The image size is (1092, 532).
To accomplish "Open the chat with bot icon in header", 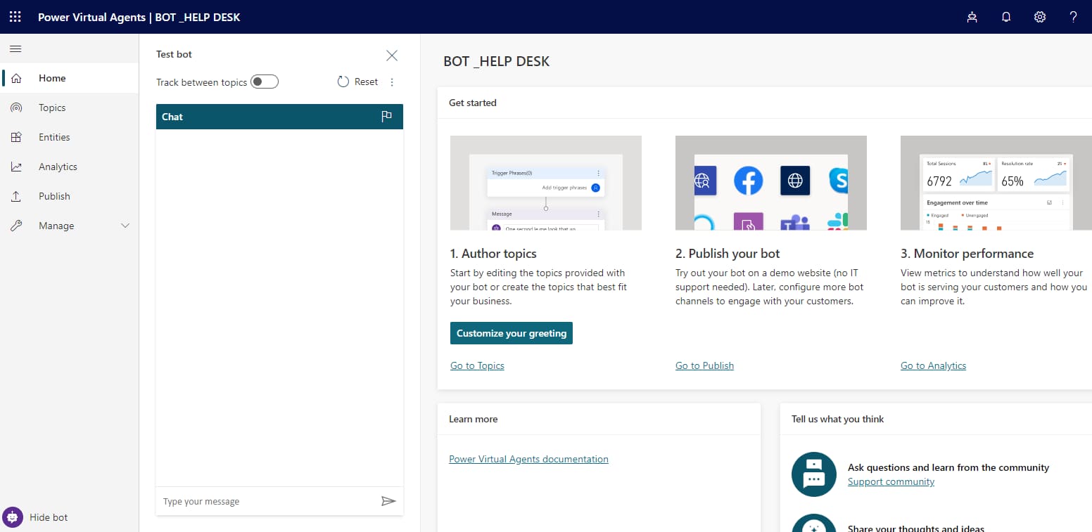I will click(x=972, y=17).
